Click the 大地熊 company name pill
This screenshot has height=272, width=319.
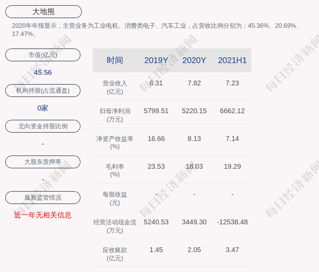tap(44, 12)
